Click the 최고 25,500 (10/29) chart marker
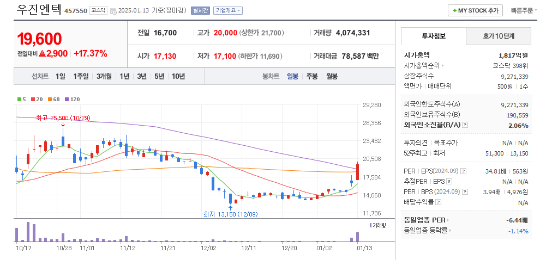 tap(63, 118)
